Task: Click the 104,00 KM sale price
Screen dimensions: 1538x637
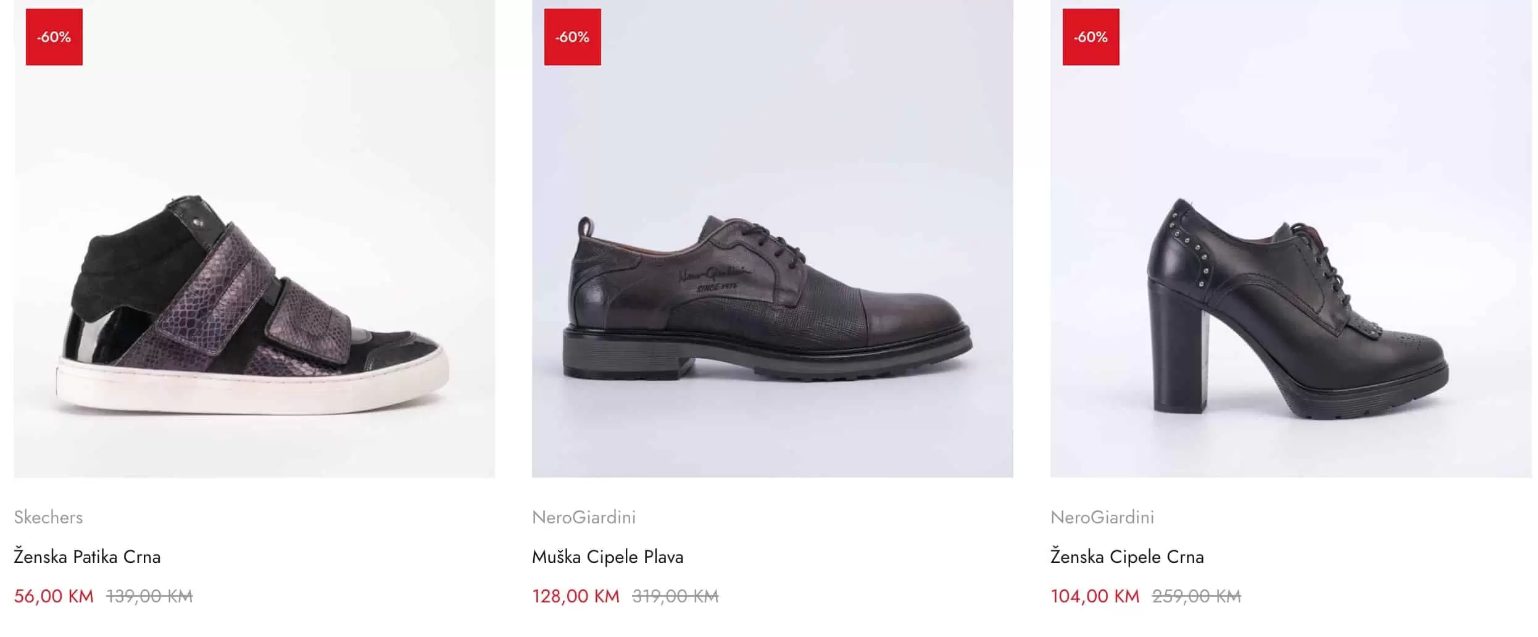Action: coord(1095,596)
